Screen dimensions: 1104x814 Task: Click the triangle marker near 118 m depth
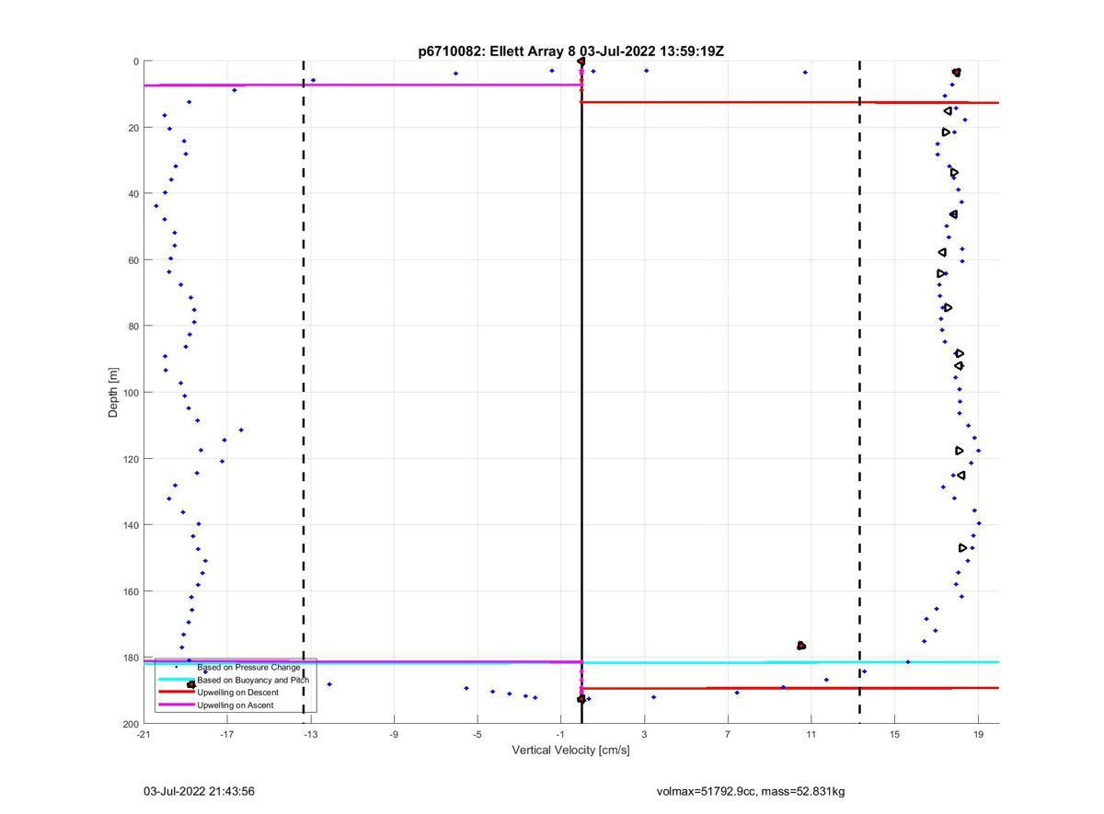coord(960,451)
